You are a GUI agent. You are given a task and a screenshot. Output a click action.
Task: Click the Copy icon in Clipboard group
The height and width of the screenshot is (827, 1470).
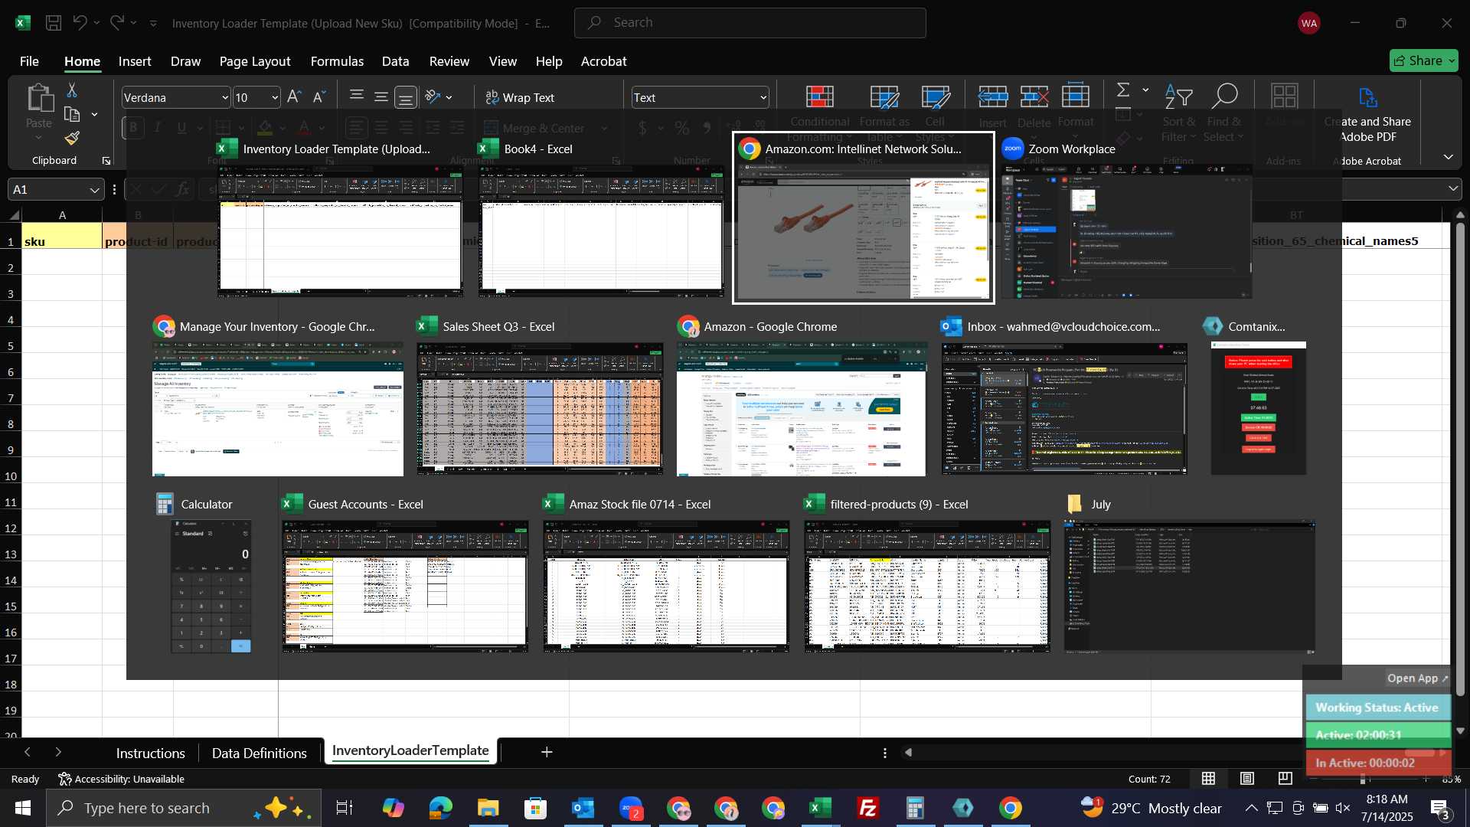pyautogui.click(x=72, y=115)
